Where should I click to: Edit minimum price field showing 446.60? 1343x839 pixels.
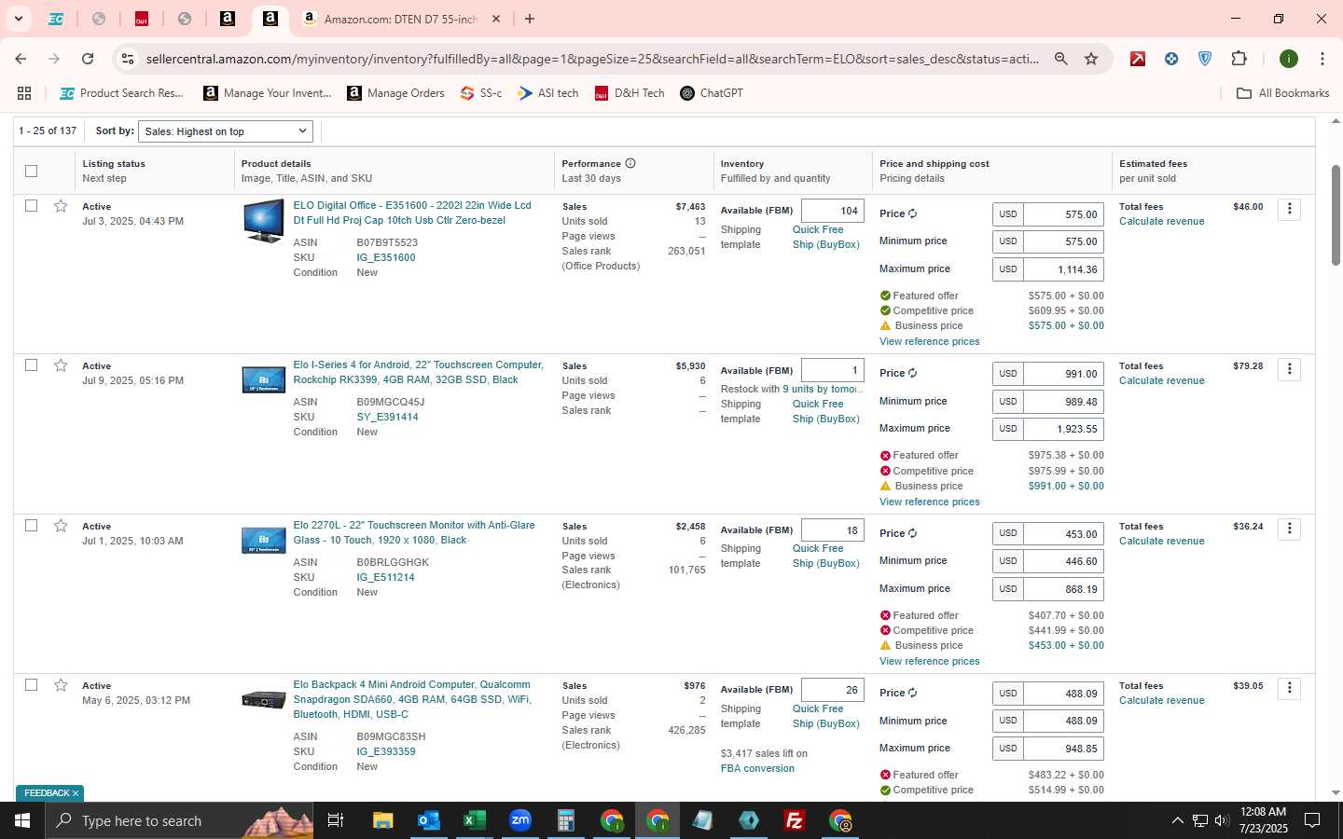(x=1063, y=561)
